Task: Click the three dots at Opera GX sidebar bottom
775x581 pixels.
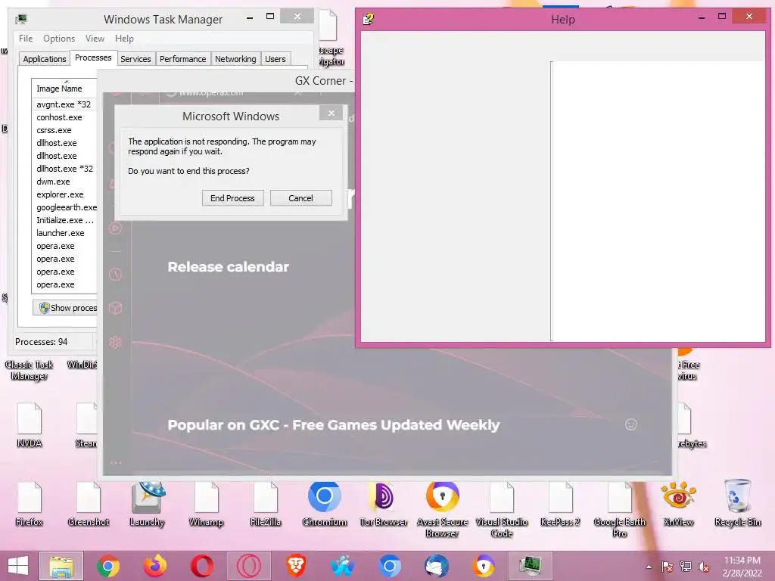Action: coord(116,463)
